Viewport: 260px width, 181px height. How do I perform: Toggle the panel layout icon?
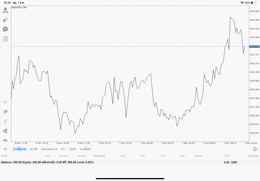coord(255,149)
